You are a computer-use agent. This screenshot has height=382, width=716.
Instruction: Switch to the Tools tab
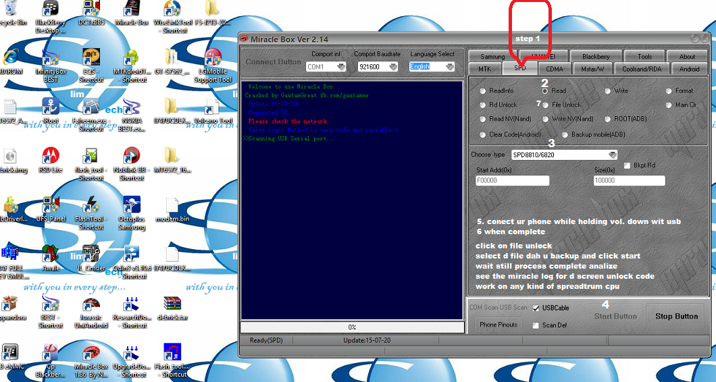tap(644, 57)
